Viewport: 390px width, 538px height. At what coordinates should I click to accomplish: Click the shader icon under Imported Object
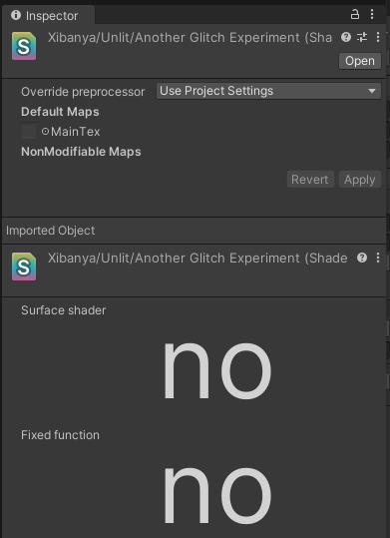click(24, 267)
